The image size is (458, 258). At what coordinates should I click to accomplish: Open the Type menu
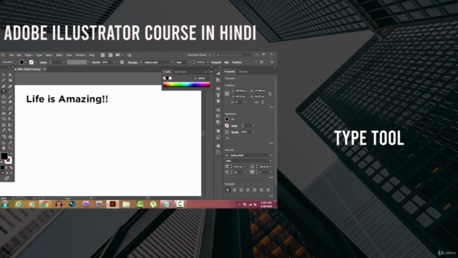coord(39,55)
